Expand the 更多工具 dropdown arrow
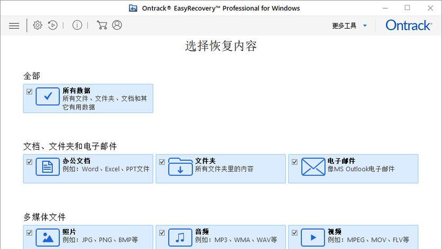Image resolution: width=442 pixels, height=249 pixels. (365, 26)
